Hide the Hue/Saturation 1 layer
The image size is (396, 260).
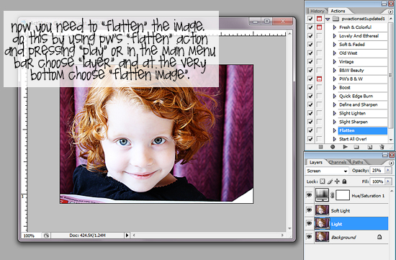point(309,195)
